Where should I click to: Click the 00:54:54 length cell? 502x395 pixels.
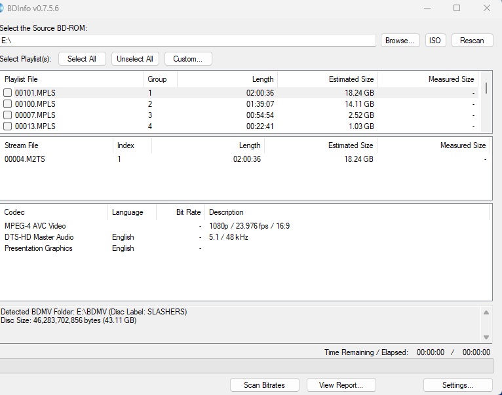pos(260,115)
